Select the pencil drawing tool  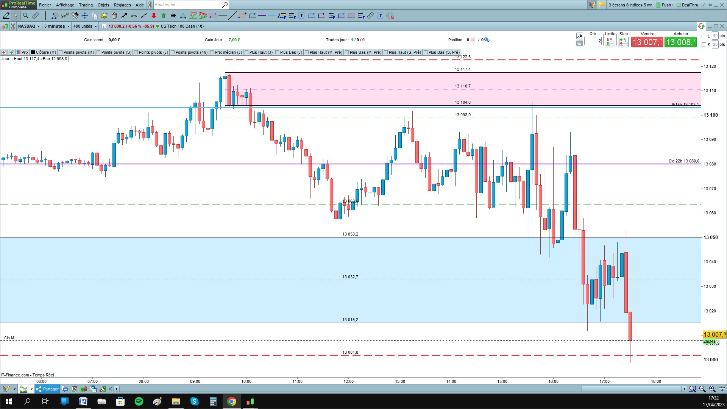6,16
